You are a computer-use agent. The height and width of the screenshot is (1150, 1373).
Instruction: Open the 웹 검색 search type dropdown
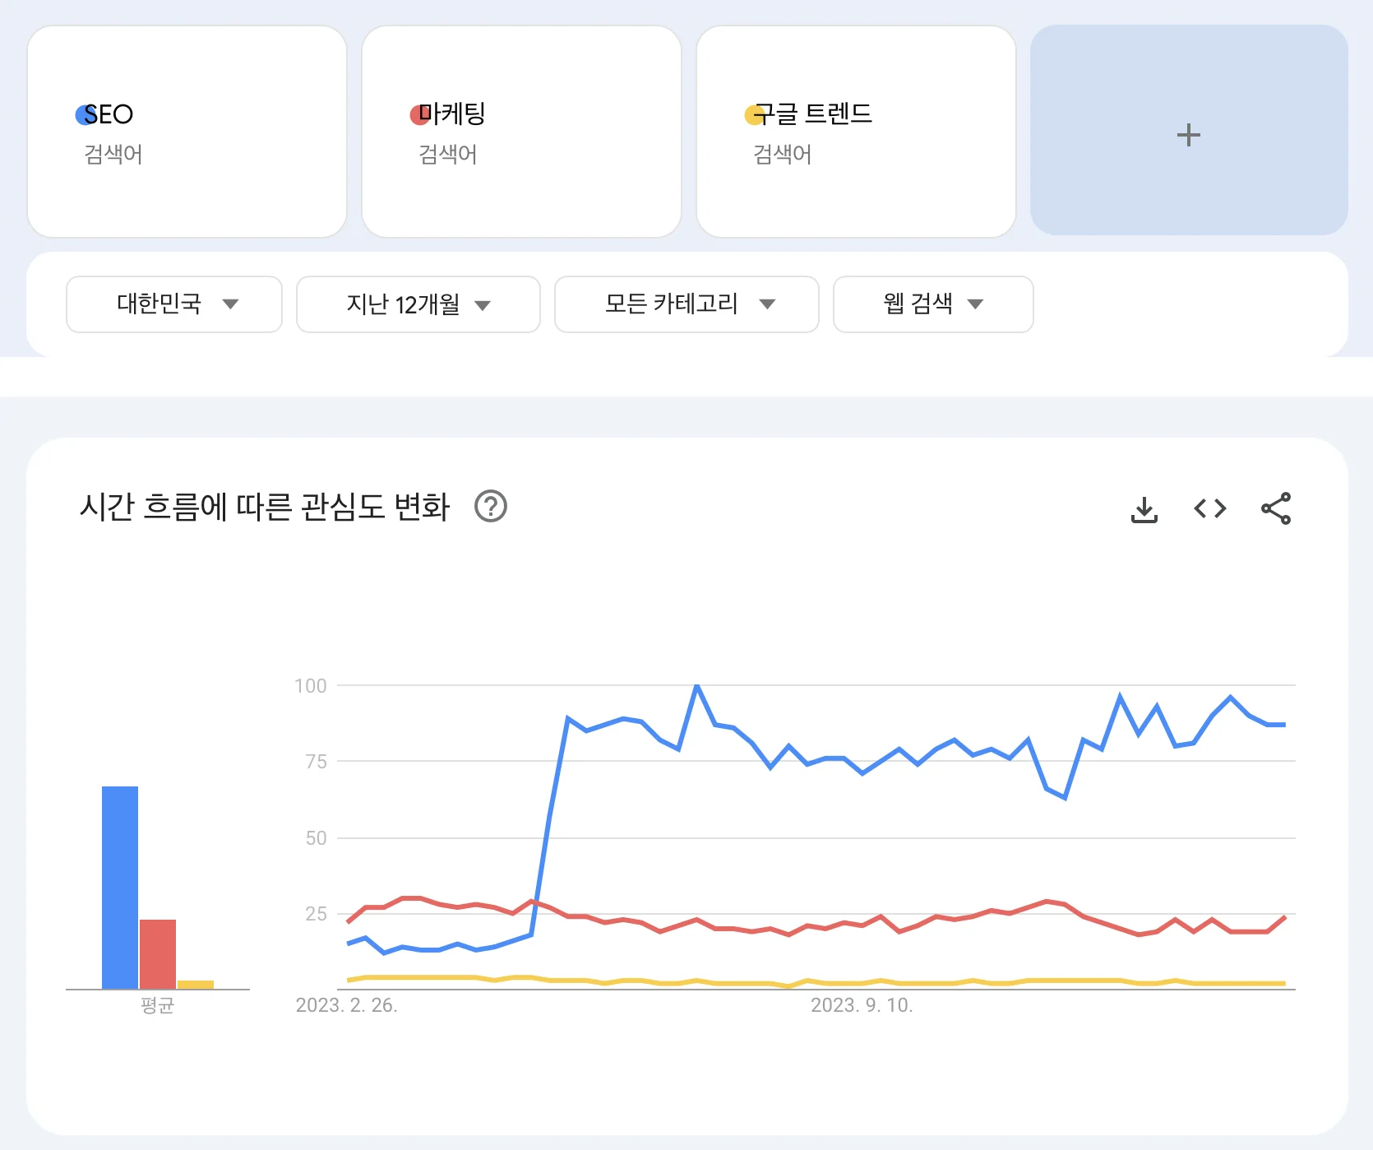[x=933, y=304]
